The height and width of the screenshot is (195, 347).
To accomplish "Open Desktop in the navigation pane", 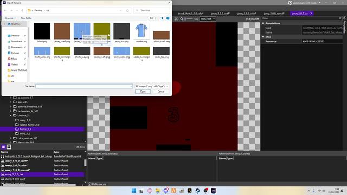I will pyautogui.click(x=15, y=36).
